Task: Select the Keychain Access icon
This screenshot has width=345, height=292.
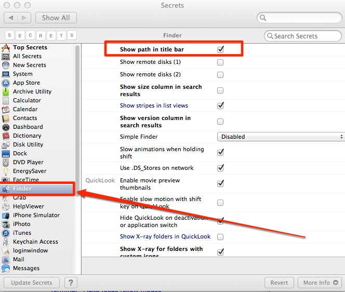Action: click(6, 242)
